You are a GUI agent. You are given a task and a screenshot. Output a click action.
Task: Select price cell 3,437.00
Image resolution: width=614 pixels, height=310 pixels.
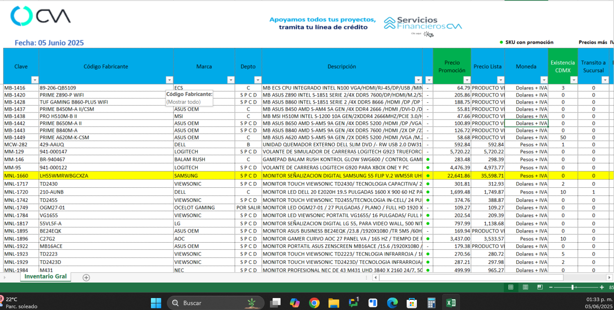tap(452, 238)
